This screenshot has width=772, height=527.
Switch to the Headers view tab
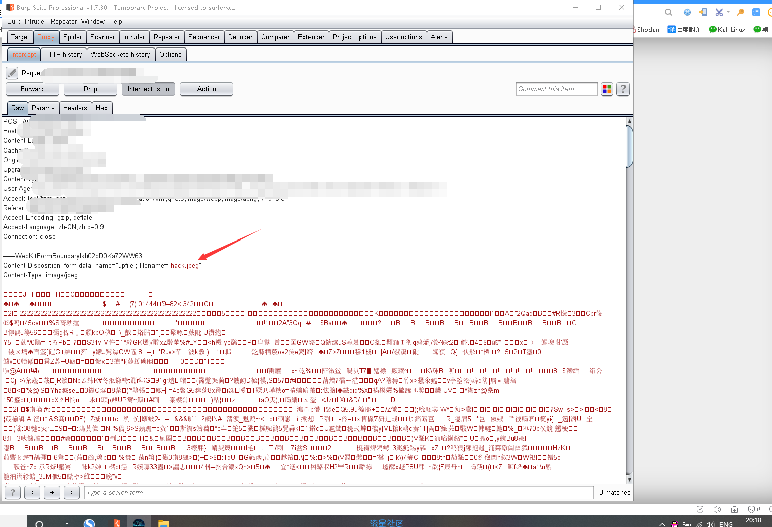pyautogui.click(x=75, y=108)
